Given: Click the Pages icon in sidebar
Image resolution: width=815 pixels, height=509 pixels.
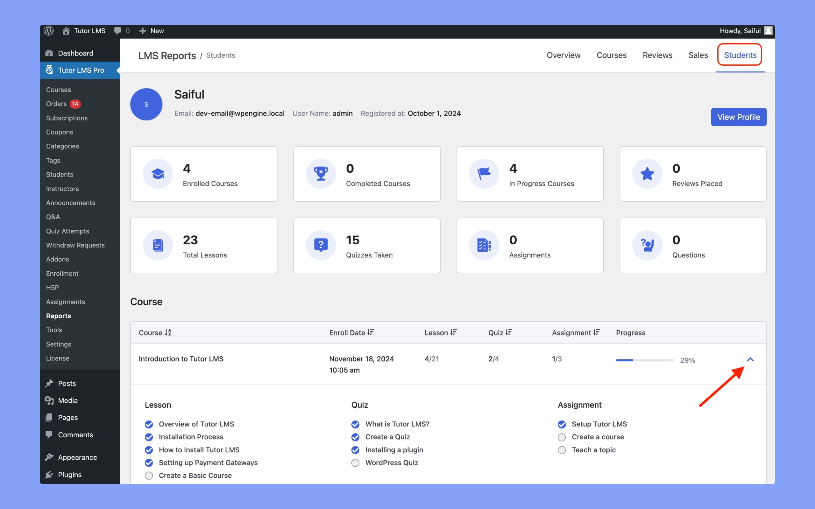Looking at the screenshot, I should coord(49,418).
